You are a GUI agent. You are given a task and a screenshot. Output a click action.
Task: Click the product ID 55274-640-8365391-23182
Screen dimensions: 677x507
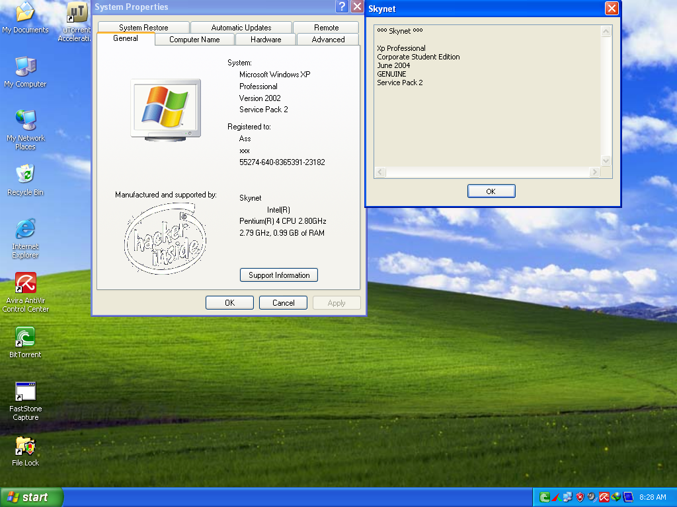[282, 162]
